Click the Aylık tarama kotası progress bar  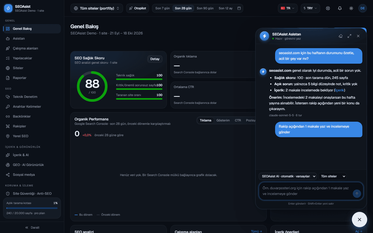click(x=32, y=208)
